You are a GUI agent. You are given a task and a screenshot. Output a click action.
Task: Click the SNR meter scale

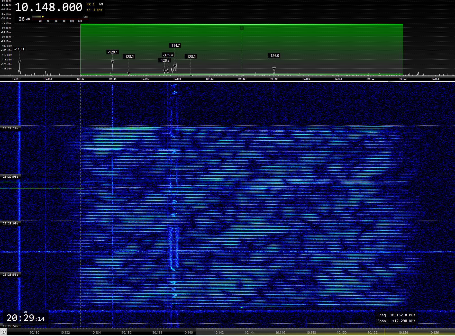[60, 20]
